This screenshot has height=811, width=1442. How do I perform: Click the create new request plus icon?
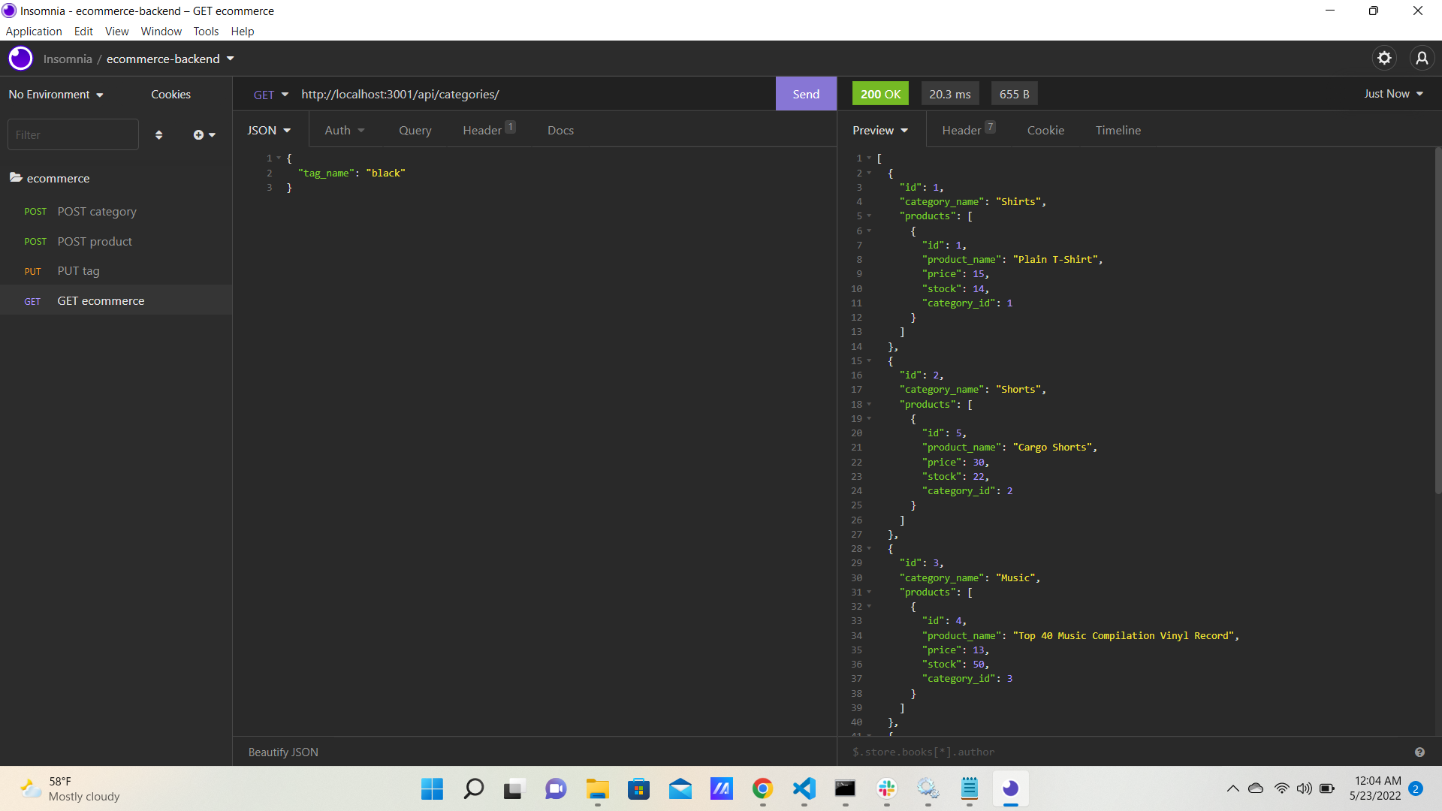204,135
